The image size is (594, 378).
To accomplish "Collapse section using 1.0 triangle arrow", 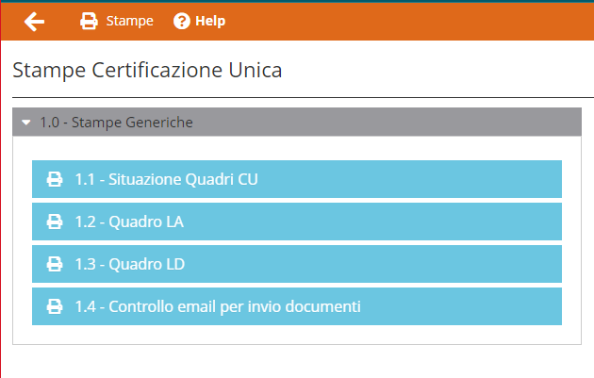I will [x=26, y=123].
